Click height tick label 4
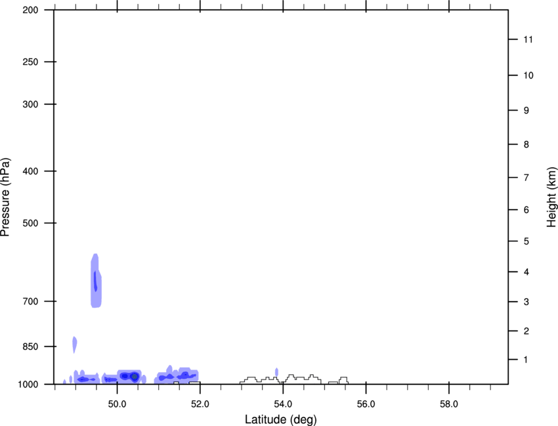The height and width of the screenshot is (426, 558). point(526,272)
